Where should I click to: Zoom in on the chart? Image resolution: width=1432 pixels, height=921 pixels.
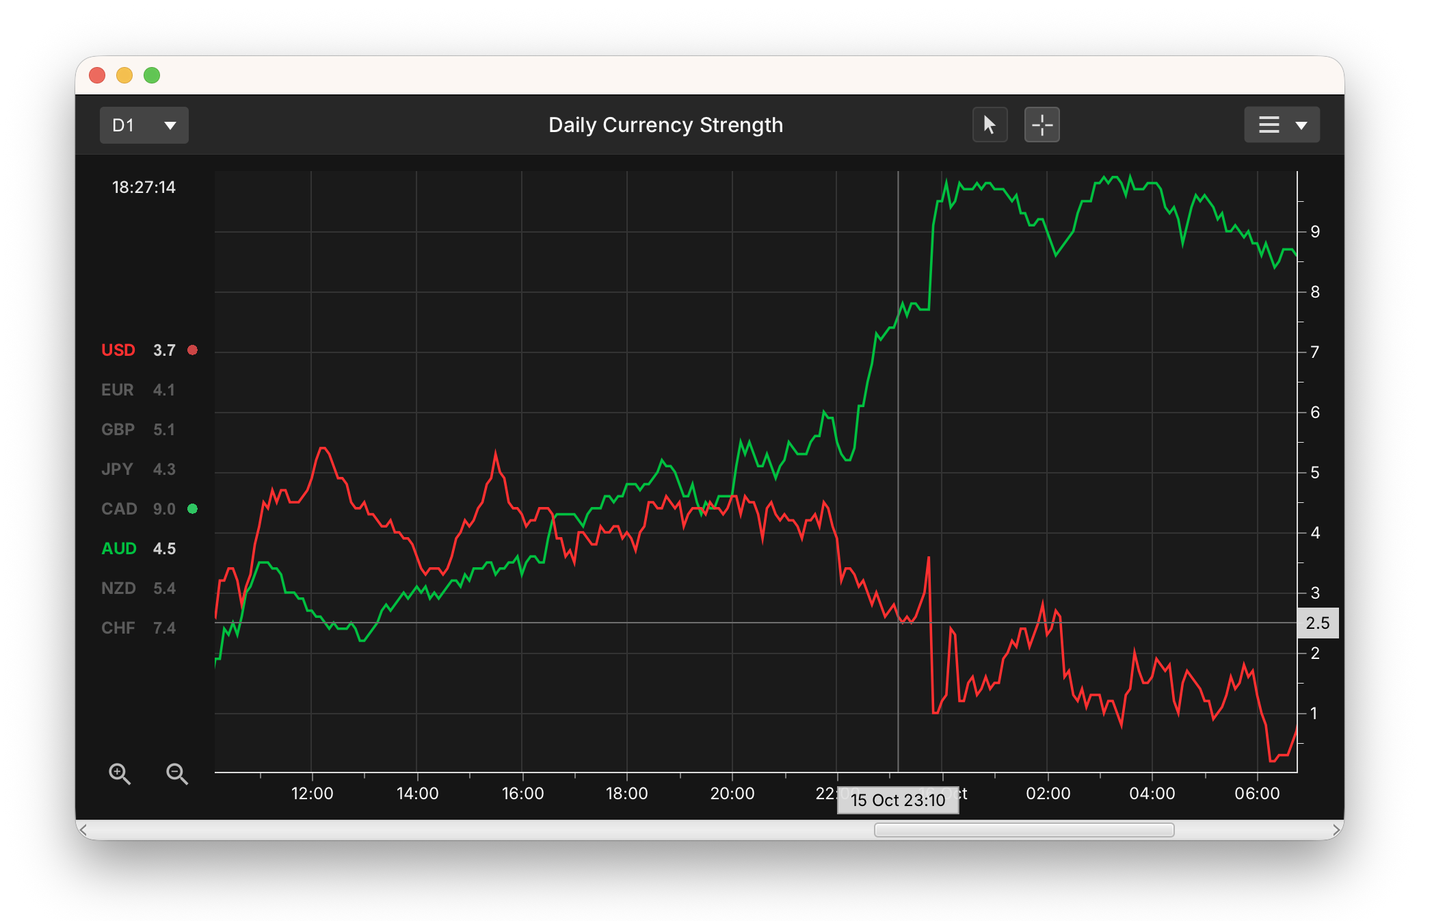coord(120,774)
